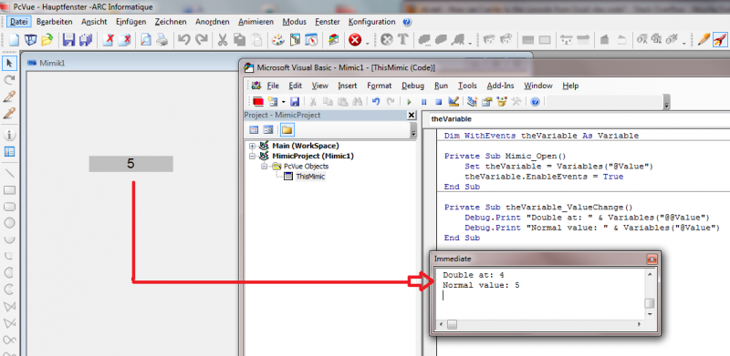The height and width of the screenshot is (356, 730).
Task: Open theVariable object dropdown above code
Action: (x=577, y=119)
